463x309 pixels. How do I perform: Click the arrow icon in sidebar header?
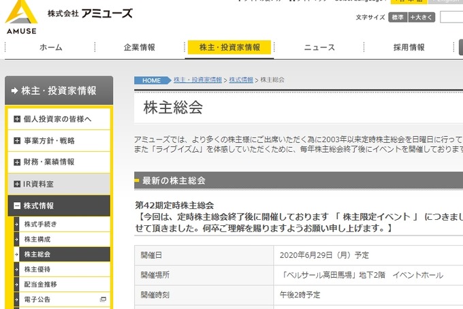pos(14,91)
